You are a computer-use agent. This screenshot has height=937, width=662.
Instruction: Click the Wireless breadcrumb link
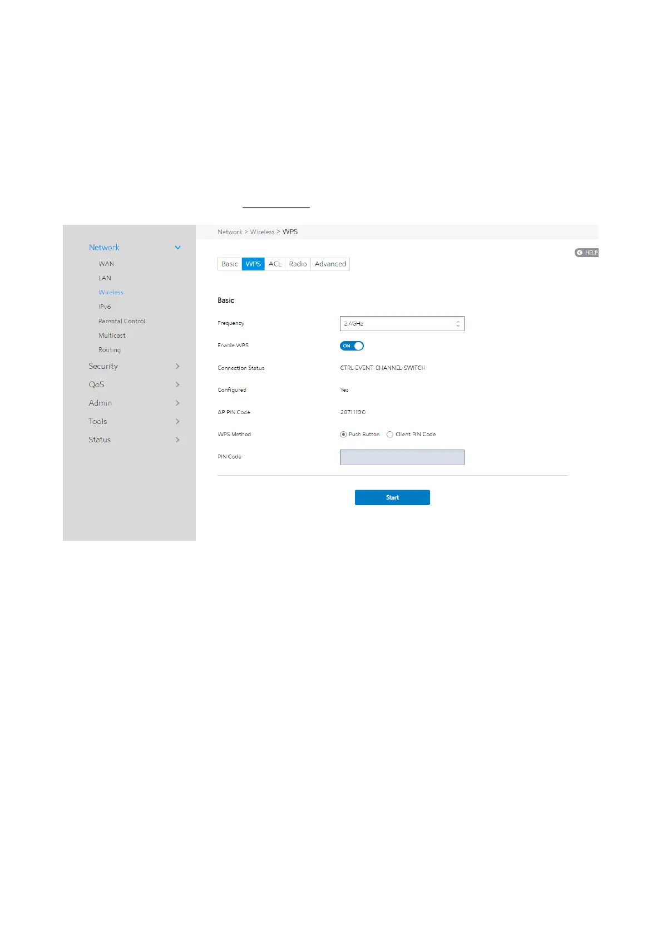tap(262, 232)
